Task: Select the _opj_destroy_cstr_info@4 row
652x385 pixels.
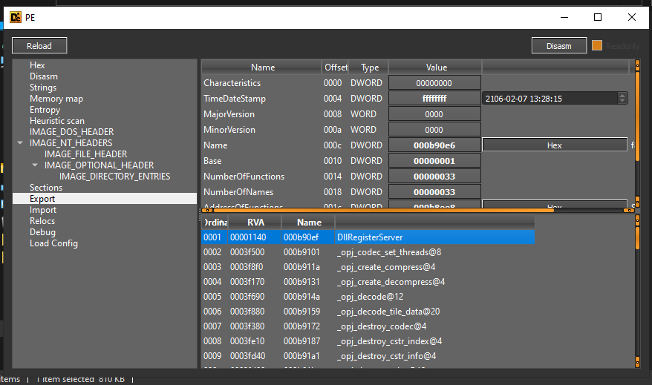Action: [x=368, y=356]
